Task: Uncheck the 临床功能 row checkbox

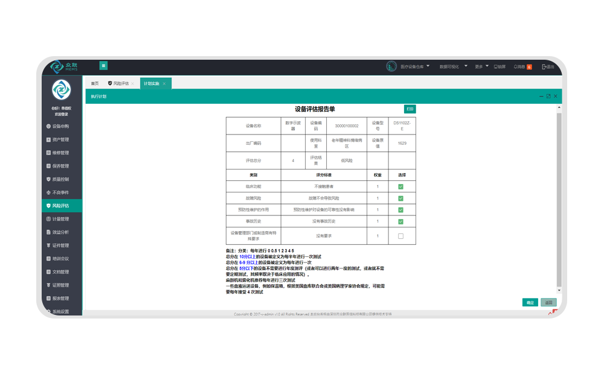Action: (400, 187)
